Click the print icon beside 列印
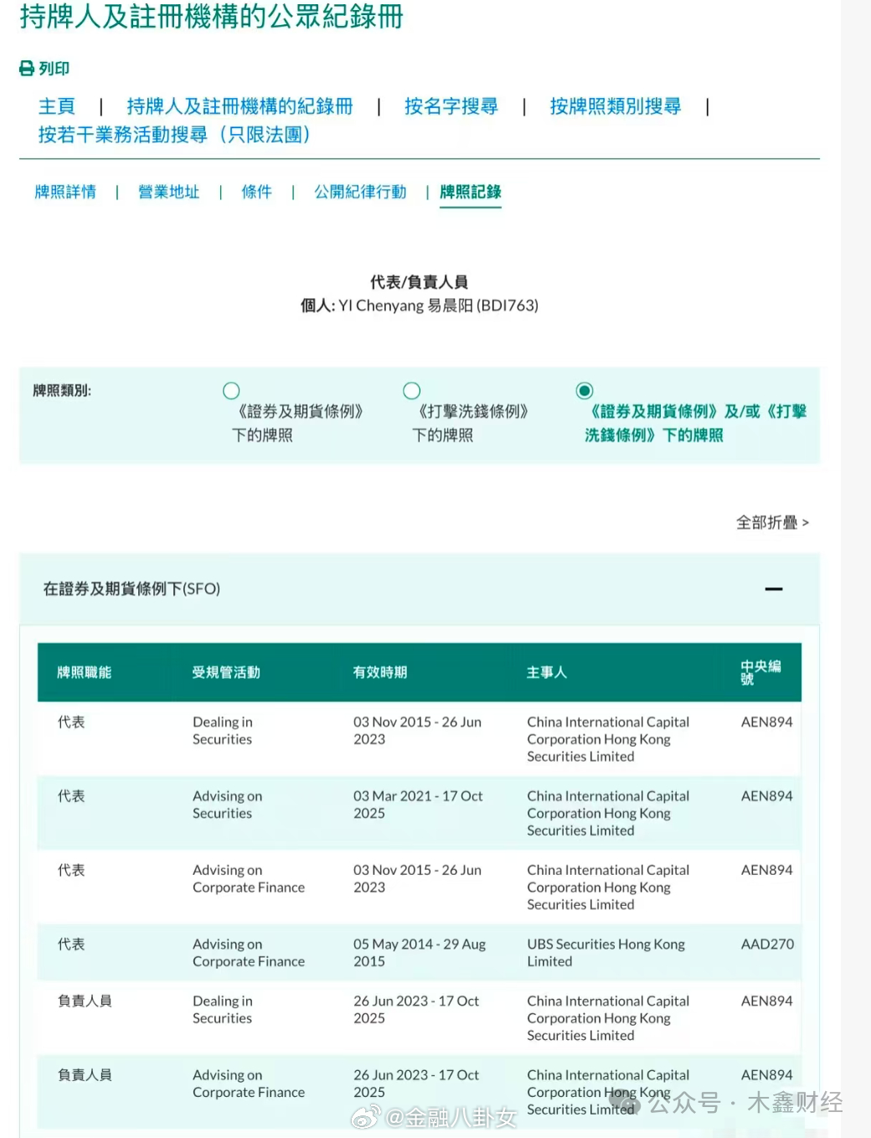Viewport: 871px width, 1138px height. tap(27, 69)
